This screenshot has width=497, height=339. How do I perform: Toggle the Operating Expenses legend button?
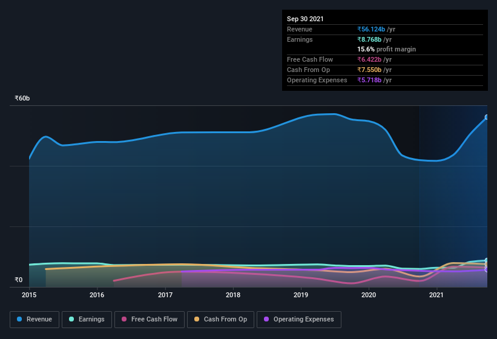pyautogui.click(x=299, y=320)
